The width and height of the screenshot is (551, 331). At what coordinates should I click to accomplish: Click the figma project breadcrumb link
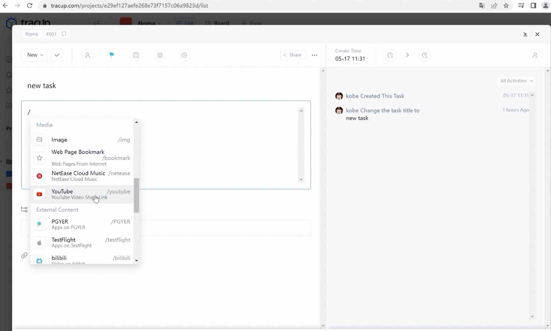tap(32, 34)
